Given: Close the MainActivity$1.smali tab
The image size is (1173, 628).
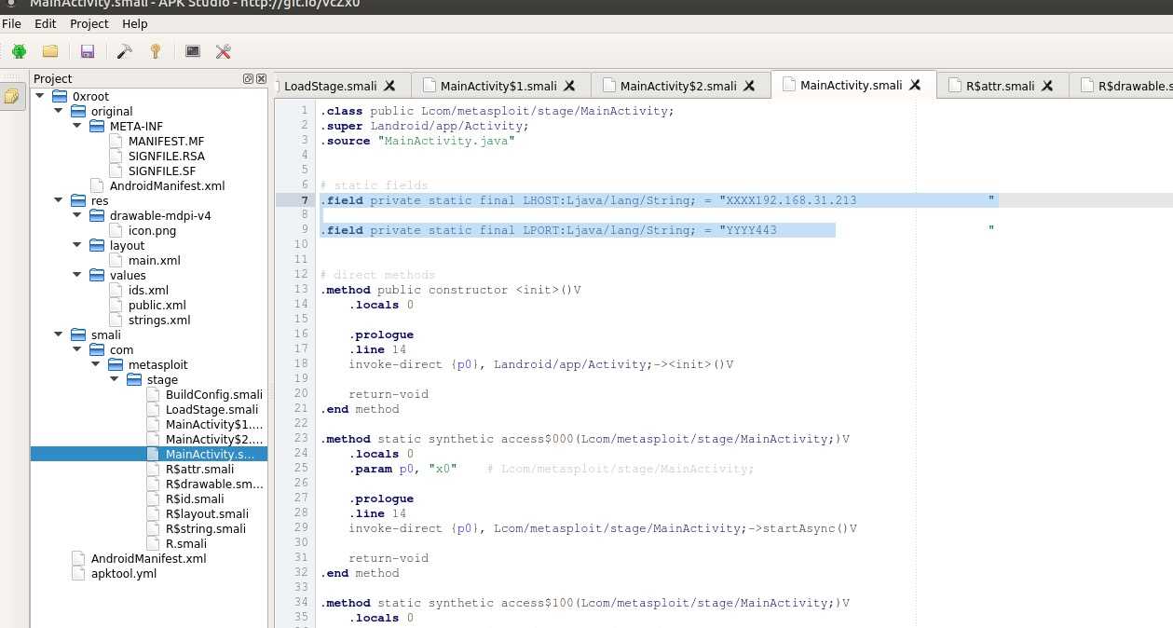Looking at the screenshot, I should pyautogui.click(x=569, y=85).
